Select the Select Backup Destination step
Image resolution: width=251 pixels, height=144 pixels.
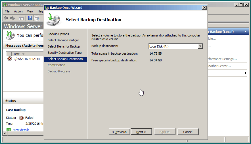tap(66, 59)
